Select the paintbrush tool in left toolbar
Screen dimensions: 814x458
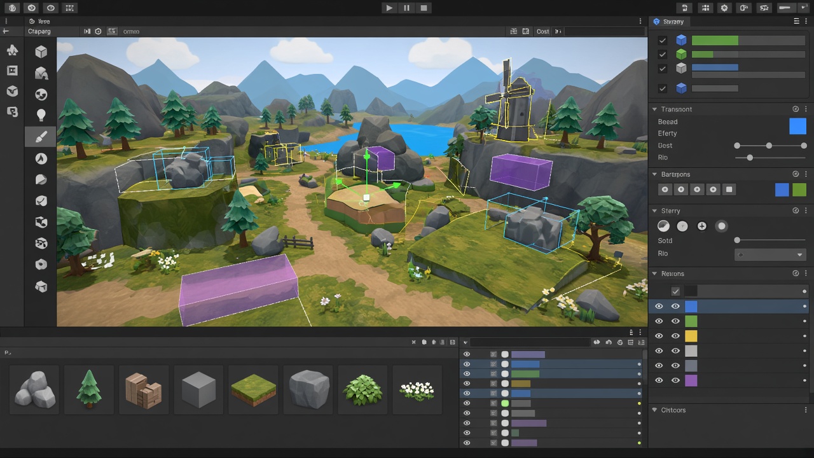point(41,137)
